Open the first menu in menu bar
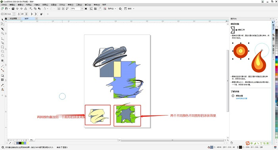 (x=4, y=5)
